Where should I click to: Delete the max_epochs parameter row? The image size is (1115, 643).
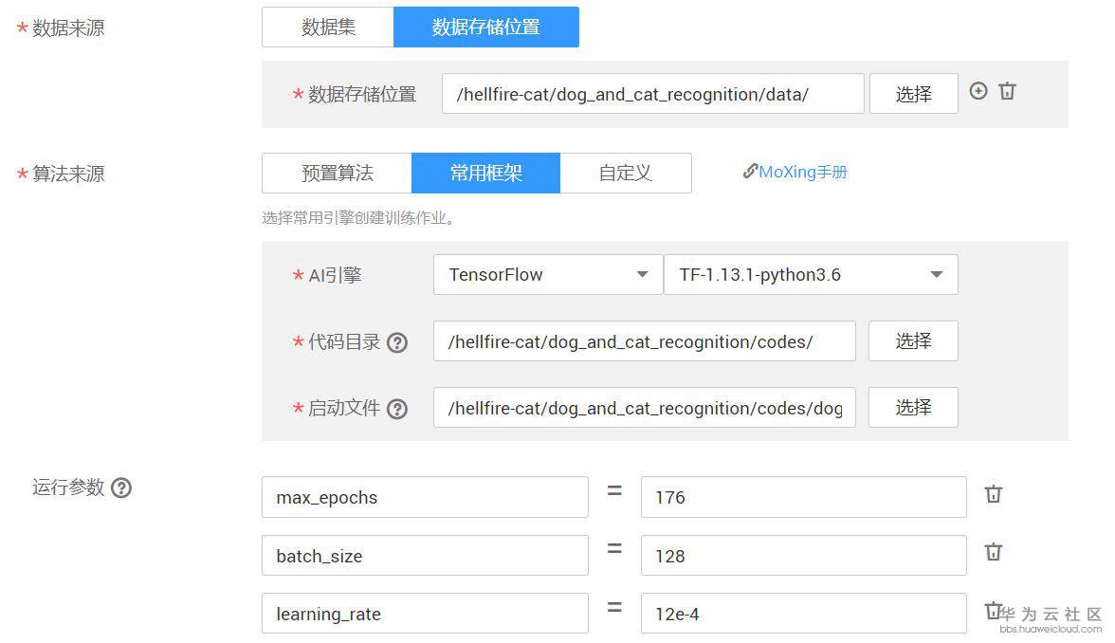point(994,494)
